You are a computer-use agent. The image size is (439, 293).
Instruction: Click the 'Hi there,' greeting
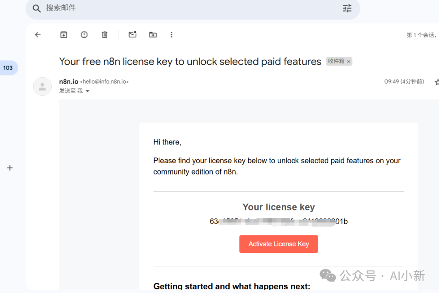(167, 142)
